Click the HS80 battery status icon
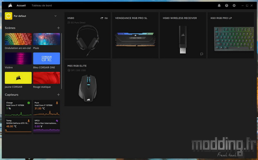The width and height of the screenshot is (258, 160). pos(106,18)
